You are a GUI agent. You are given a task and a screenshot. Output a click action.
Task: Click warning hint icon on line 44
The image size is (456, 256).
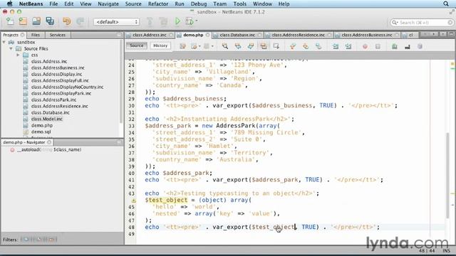[x=134, y=201]
